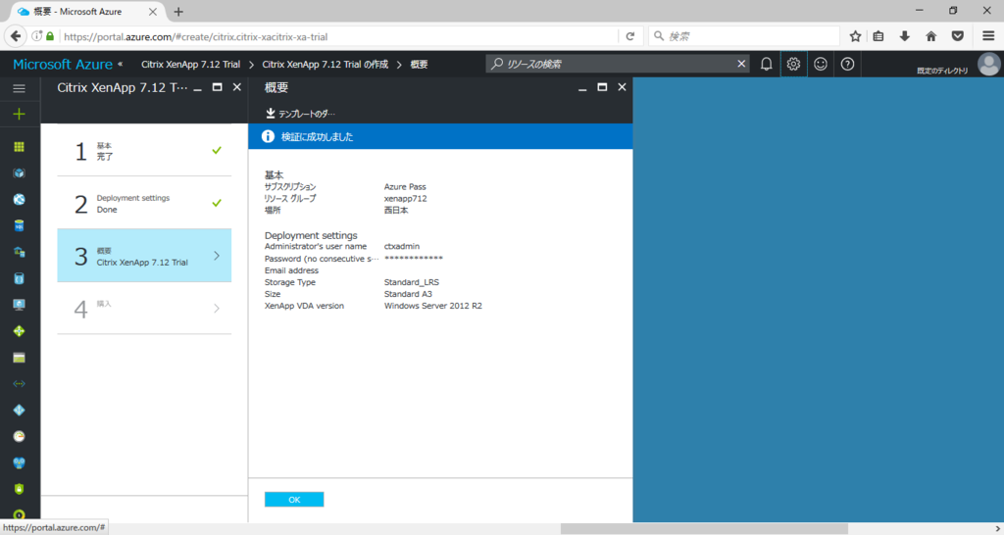Click the green plus New resource icon
Screen dimensions: 1004x535
click(x=20, y=114)
